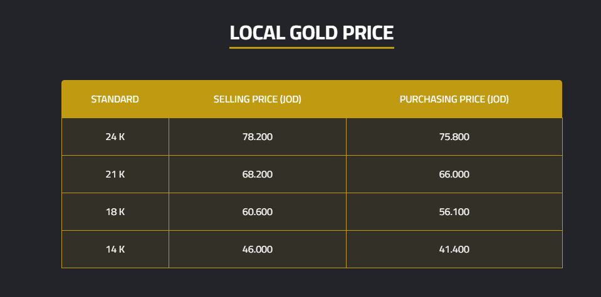Click the 21 K purchasing price 66.000
This screenshot has width=601, height=297.
(454, 174)
